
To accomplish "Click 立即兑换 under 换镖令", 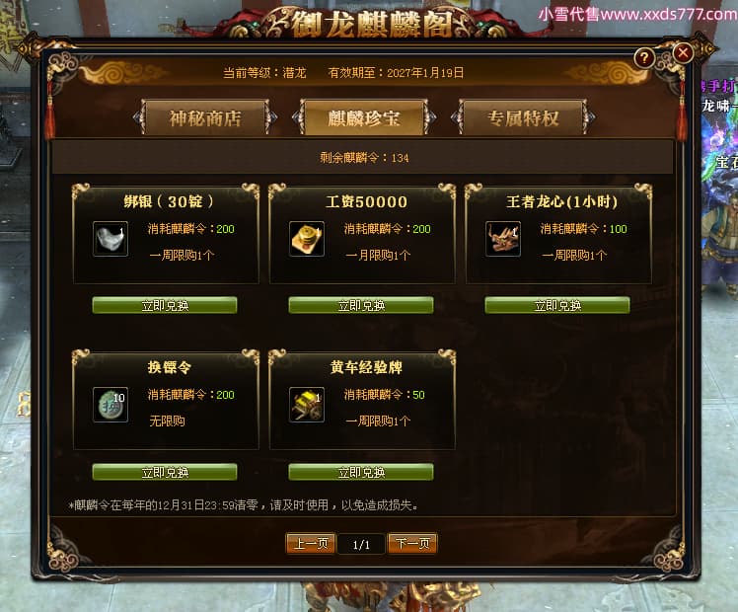I will [x=165, y=472].
